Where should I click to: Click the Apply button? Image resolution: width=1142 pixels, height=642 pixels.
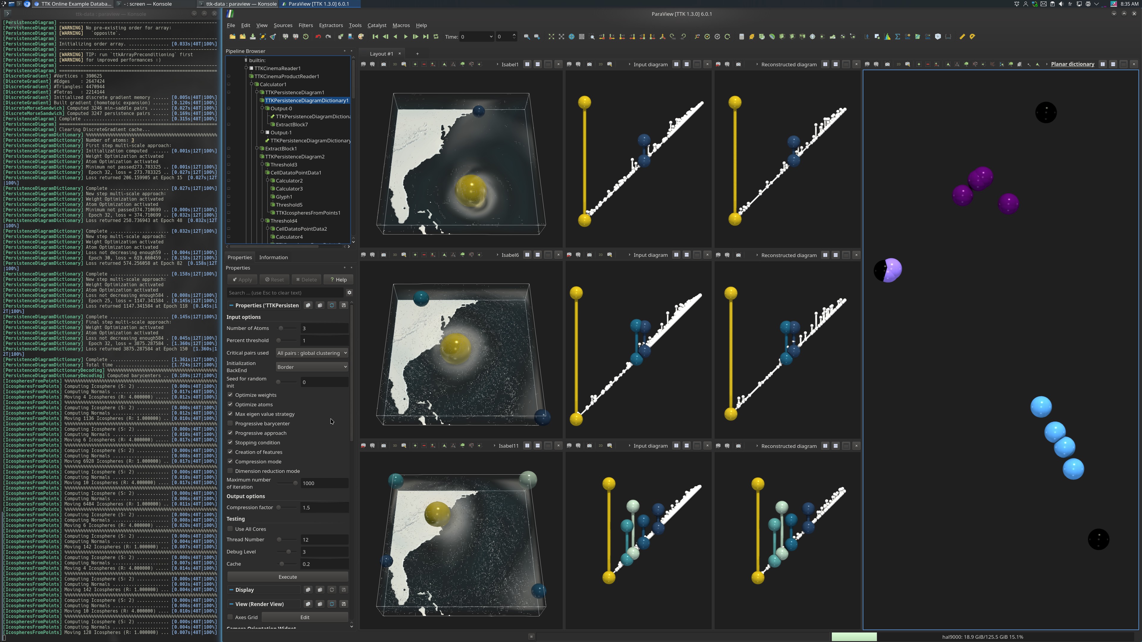pos(242,280)
